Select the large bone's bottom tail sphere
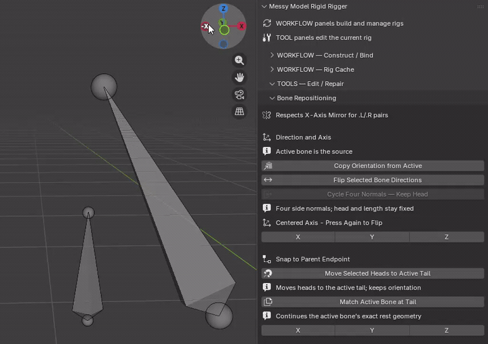This screenshot has width=488, height=344. (219, 316)
